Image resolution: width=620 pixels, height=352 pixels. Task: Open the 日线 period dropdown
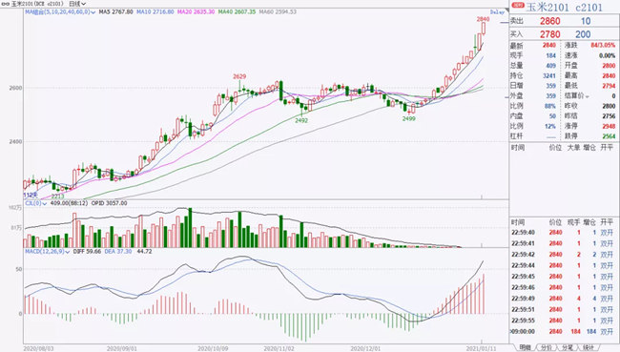coord(77,4)
